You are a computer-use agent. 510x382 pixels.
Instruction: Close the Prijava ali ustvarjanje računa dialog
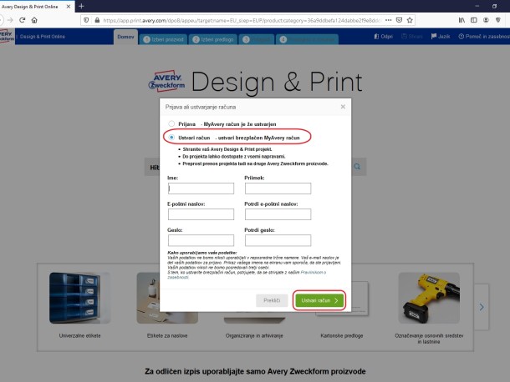[x=343, y=107]
